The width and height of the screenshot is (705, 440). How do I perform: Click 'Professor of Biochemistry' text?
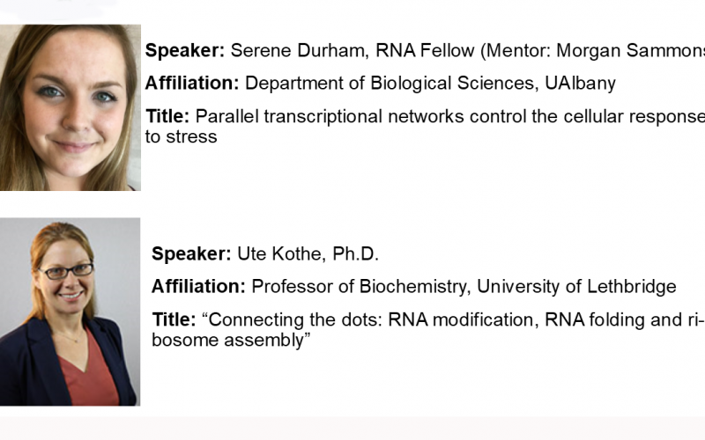[352, 287]
